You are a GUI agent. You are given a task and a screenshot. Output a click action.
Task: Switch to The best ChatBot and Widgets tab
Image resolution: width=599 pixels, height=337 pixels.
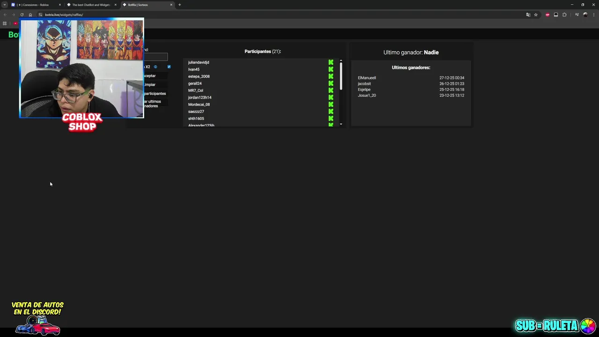(91, 5)
